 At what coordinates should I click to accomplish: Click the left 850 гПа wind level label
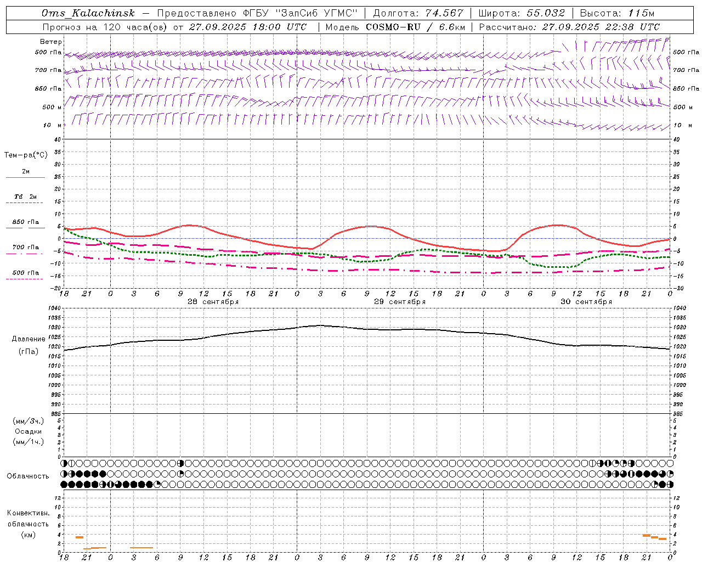pyautogui.click(x=48, y=88)
